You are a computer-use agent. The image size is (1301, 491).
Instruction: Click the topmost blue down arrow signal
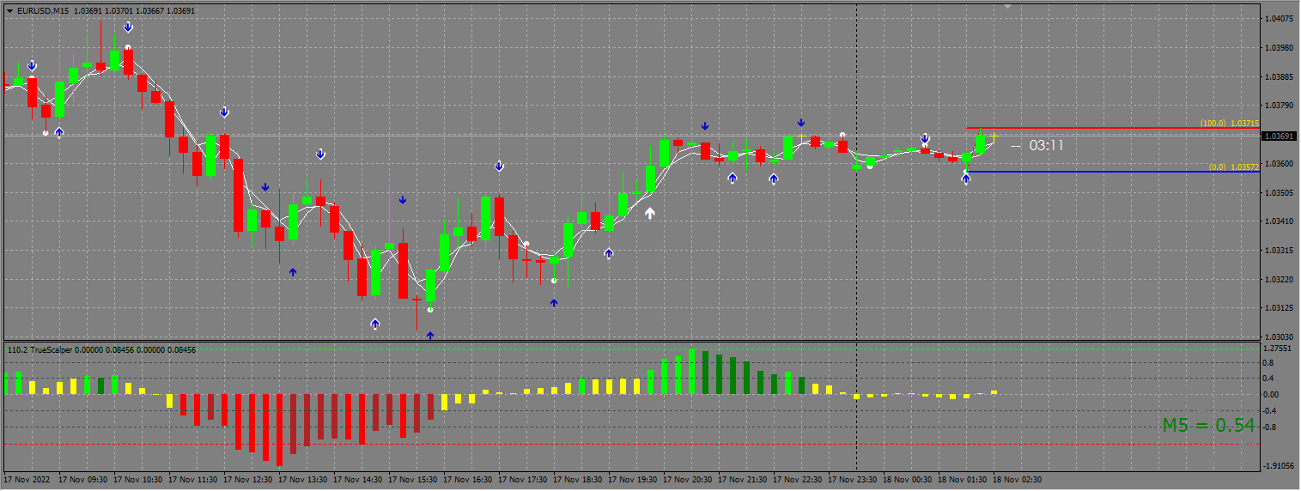click(128, 27)
